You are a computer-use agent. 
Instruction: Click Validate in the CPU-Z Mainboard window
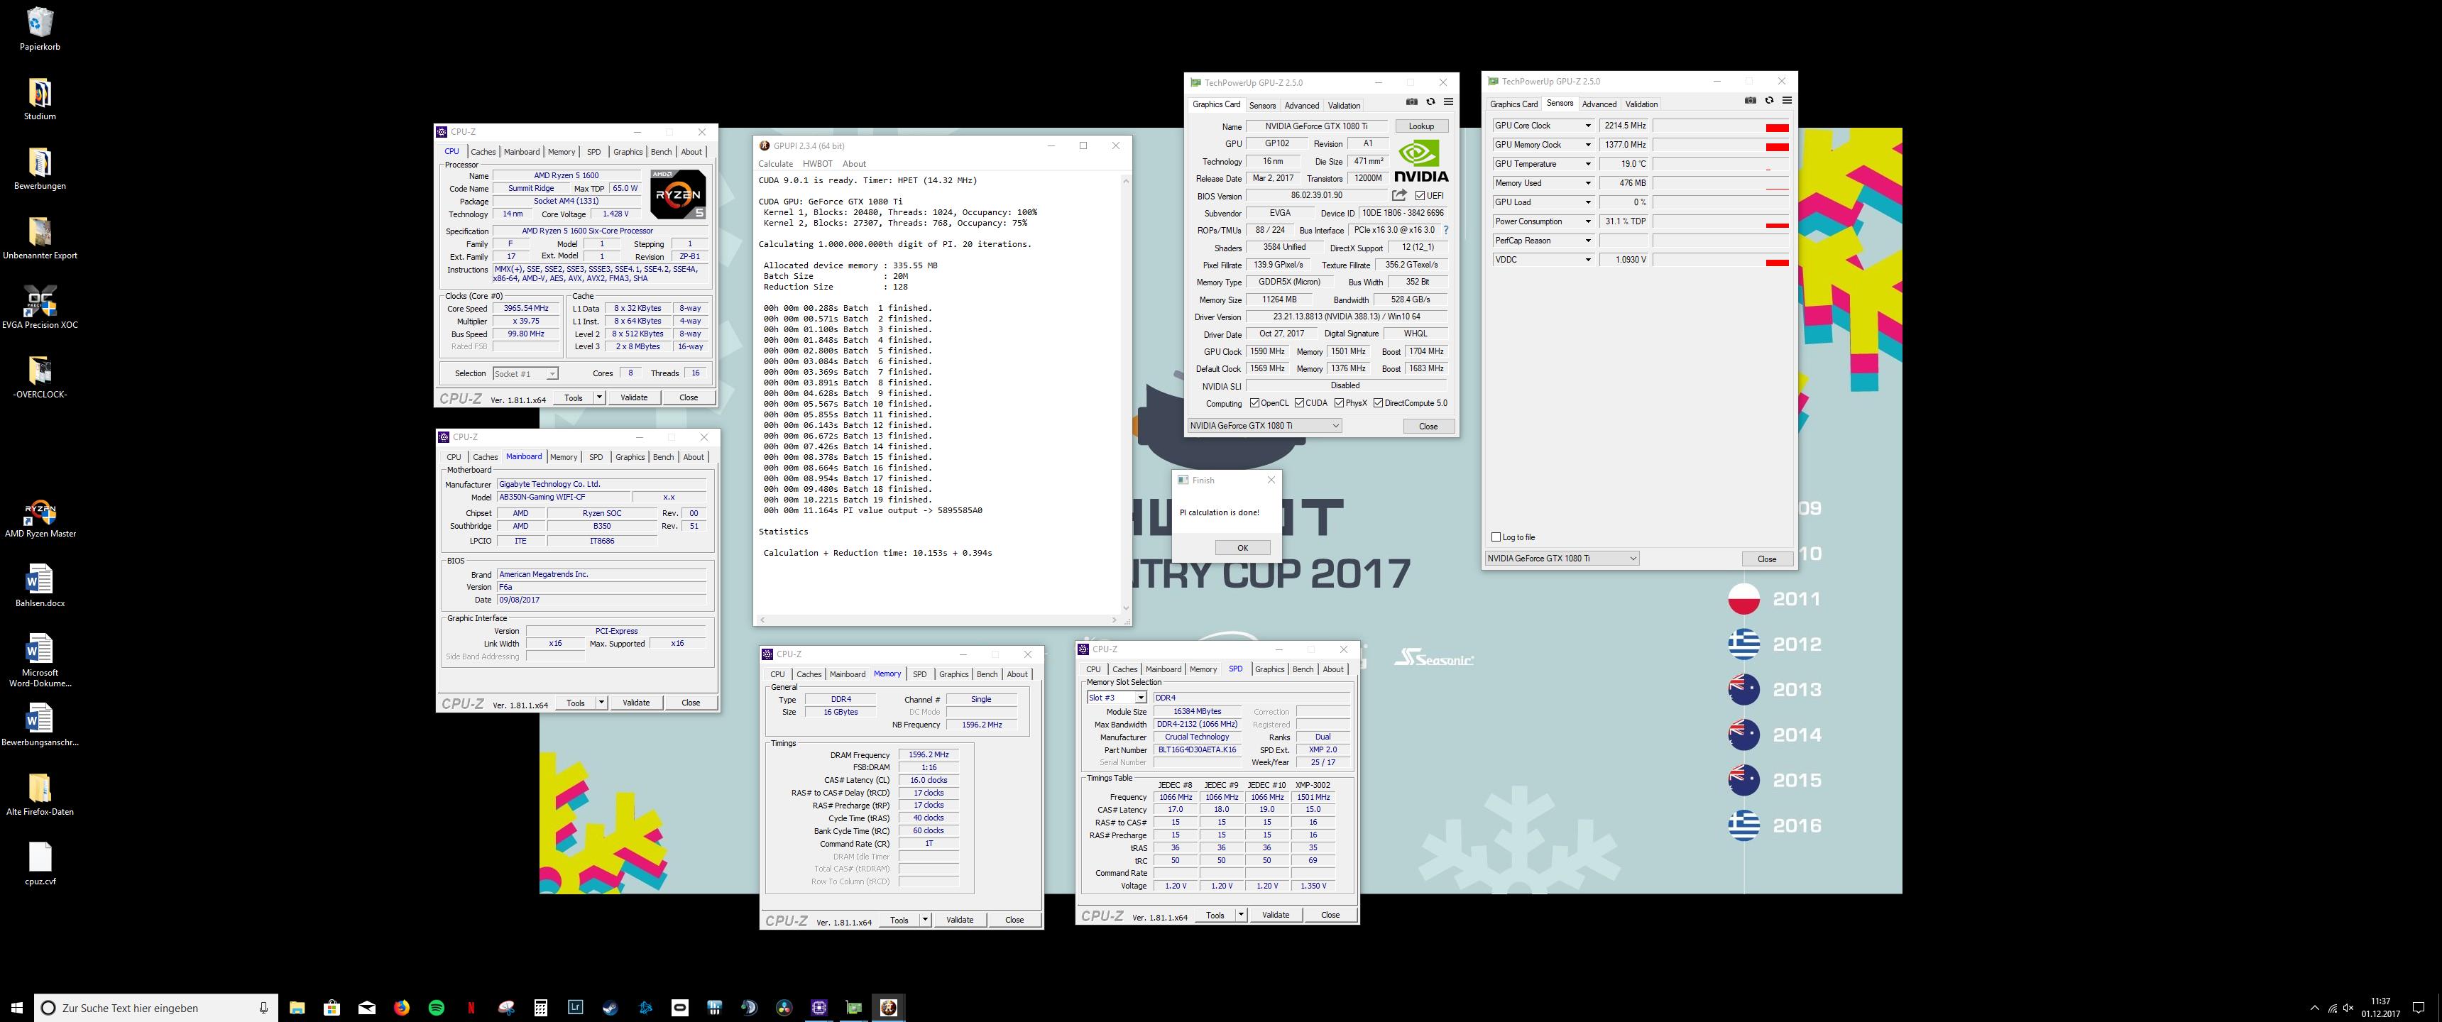pos(635,703)
